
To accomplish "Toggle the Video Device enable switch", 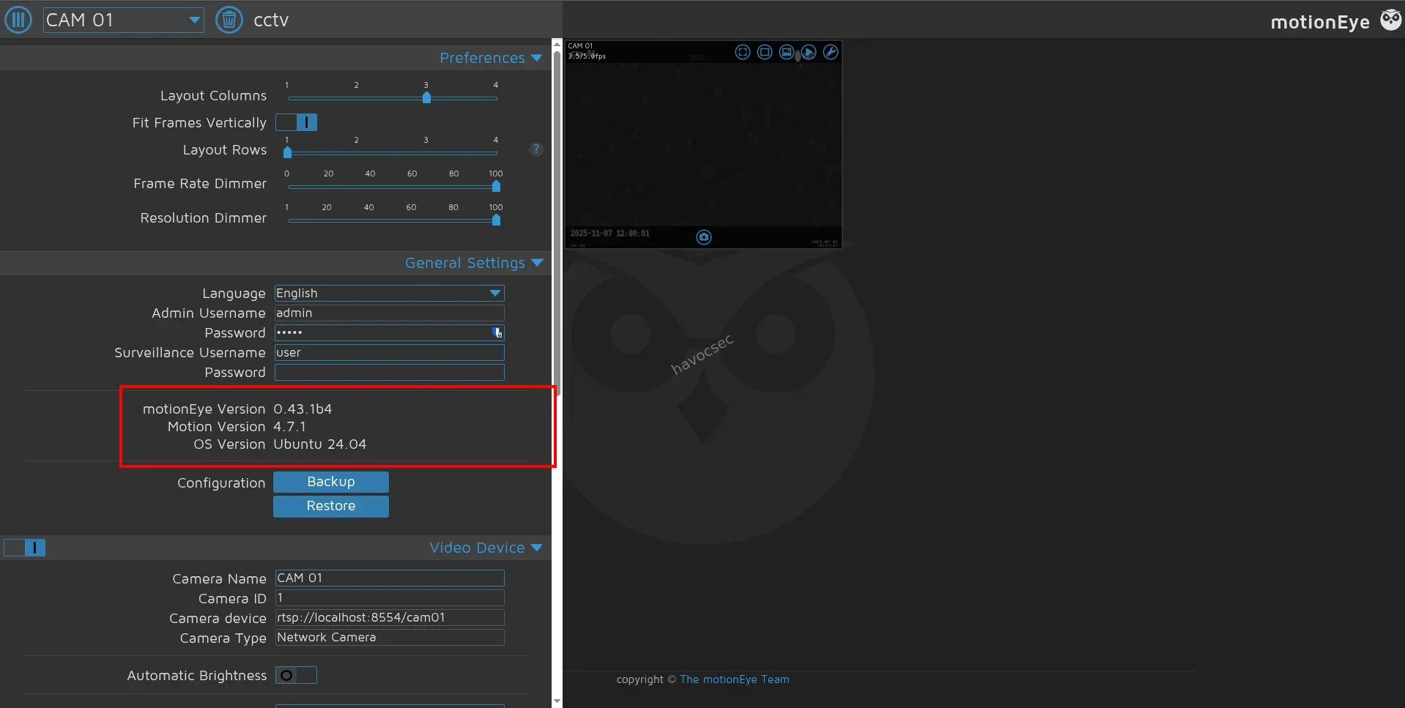I will click(x=25, y=548).
